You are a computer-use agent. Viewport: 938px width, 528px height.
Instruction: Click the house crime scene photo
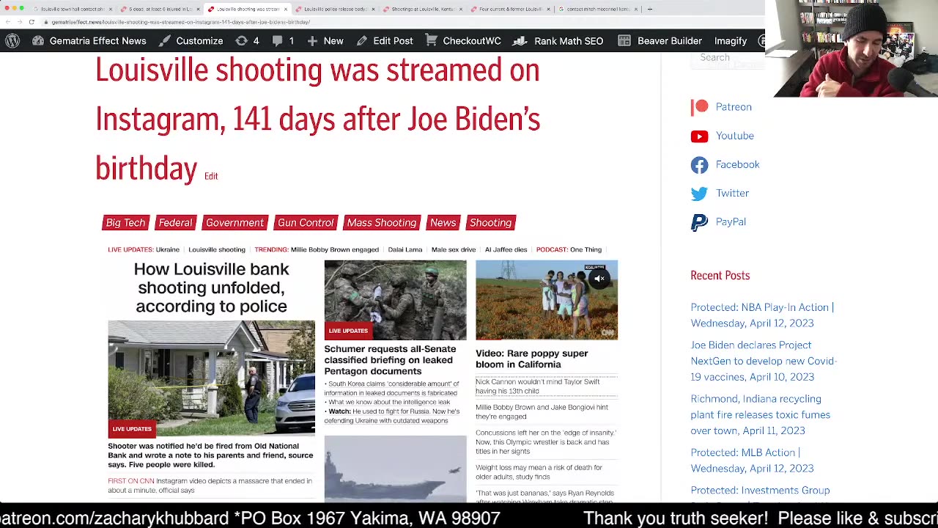tap(211, 378)
